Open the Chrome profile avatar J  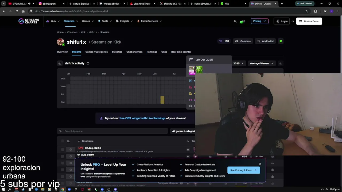click(332, 11)
